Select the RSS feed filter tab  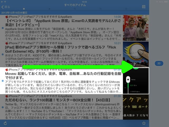click(x=100, y=9)
